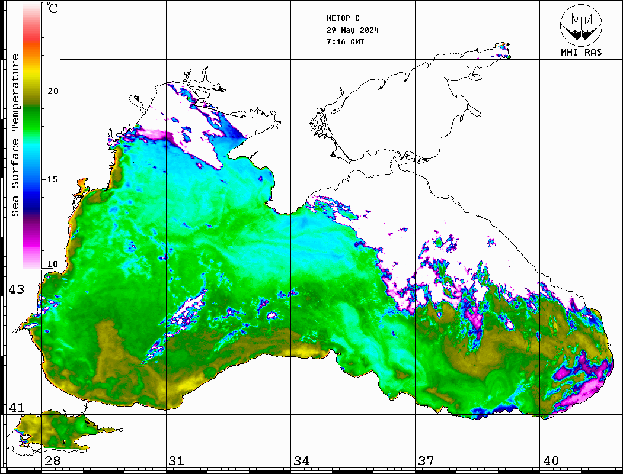Click longitude label '37'

426,461
